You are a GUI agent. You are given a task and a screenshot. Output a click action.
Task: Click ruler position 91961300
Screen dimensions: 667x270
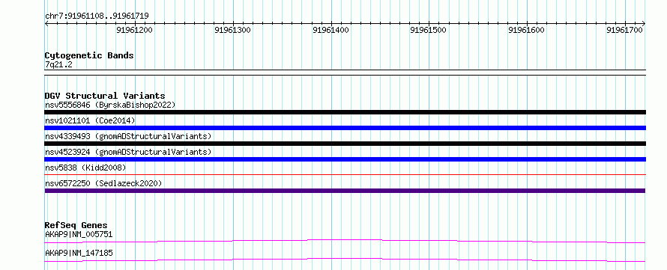pos(232,30)
